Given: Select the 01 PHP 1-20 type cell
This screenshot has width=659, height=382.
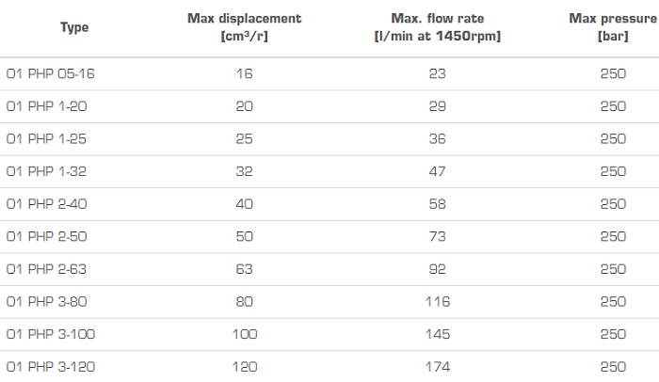Looking at the screenshot, I should click(47, 106).
